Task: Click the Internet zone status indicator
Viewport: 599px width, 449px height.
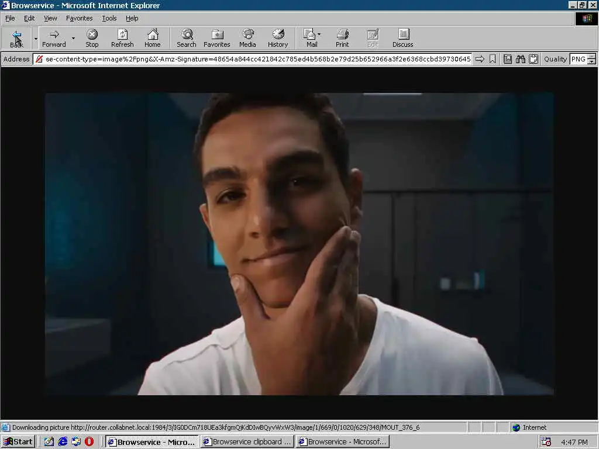Action: [x=529, y=427]
